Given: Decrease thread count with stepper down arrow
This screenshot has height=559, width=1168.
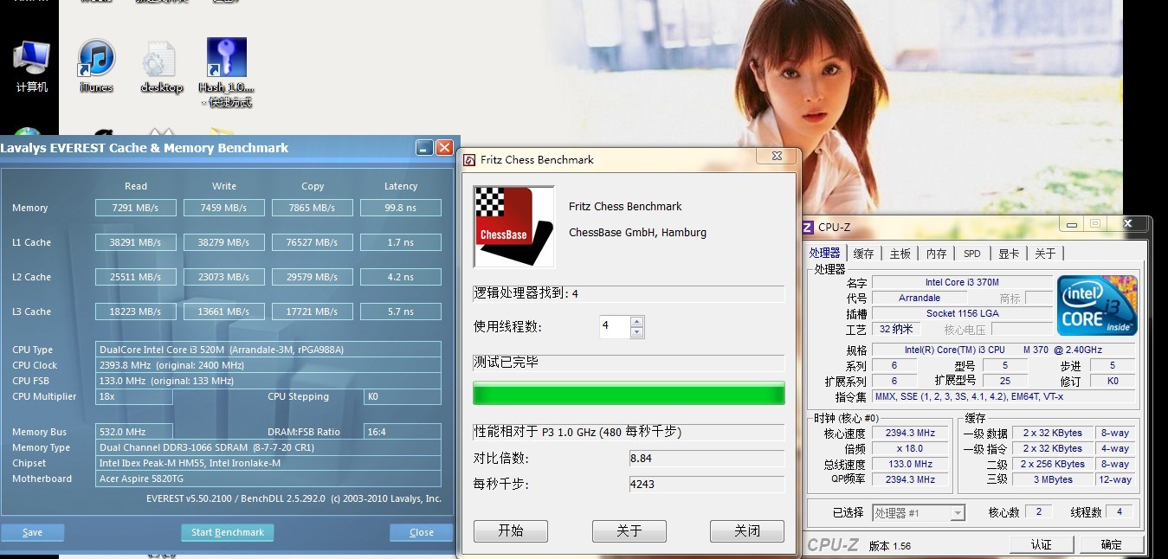Looking at the screenshot, I should coord(637,332).
